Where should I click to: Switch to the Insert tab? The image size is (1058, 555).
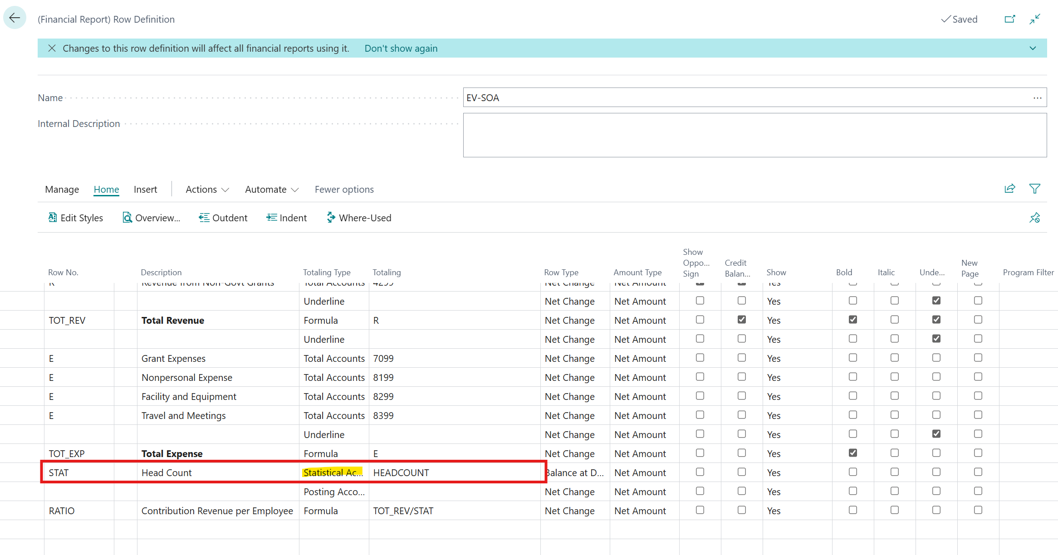click(145, 190)
